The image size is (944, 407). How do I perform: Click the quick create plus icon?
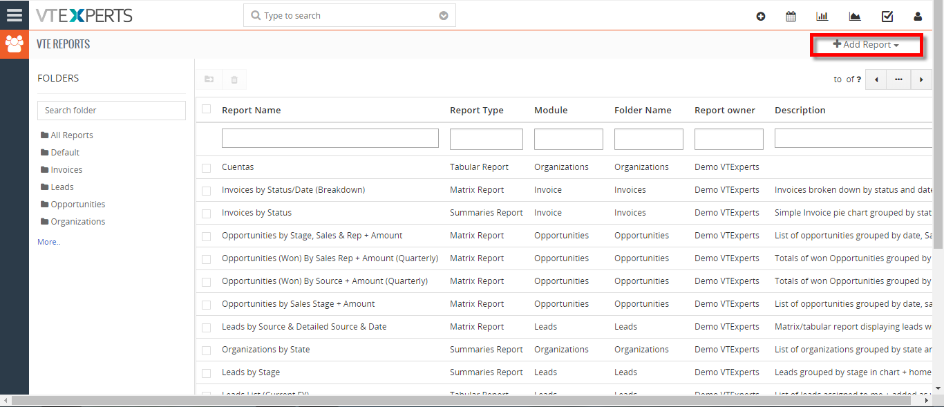761,17
